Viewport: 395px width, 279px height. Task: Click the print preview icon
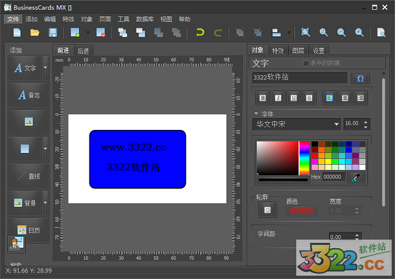tap(381, 33)
